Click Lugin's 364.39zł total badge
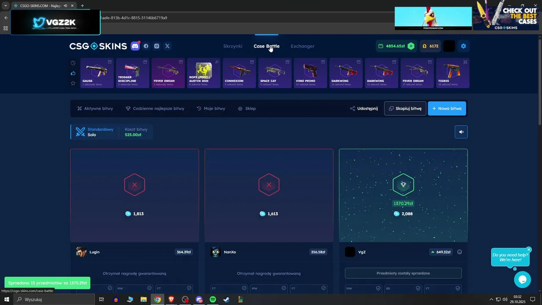This screenshot has width=542, height=305. (184, 252)
